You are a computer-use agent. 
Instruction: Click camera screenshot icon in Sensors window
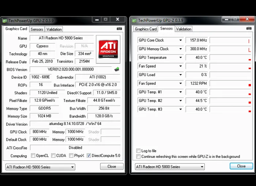click(249, 29)
